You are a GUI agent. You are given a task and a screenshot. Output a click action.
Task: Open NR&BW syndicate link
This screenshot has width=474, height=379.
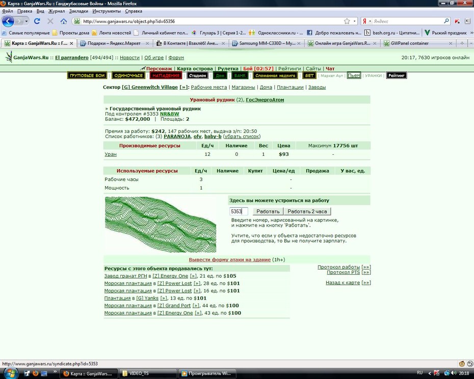point(169,114)
